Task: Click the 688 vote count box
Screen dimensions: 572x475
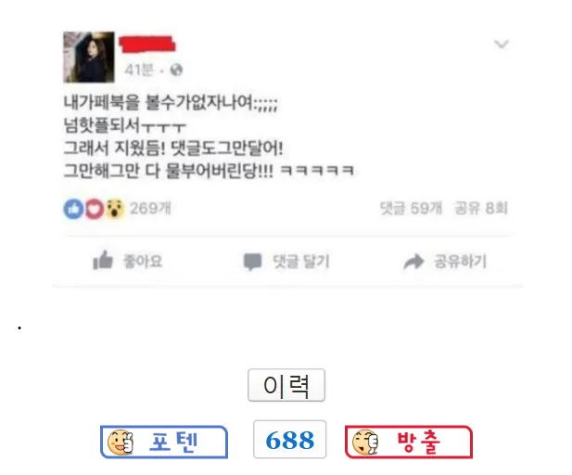Action: pyautogui.click(x=289, y=439)
